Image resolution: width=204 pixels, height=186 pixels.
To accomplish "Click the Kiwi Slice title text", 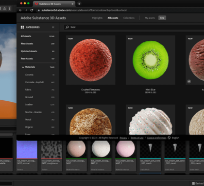I will point(150,89).
